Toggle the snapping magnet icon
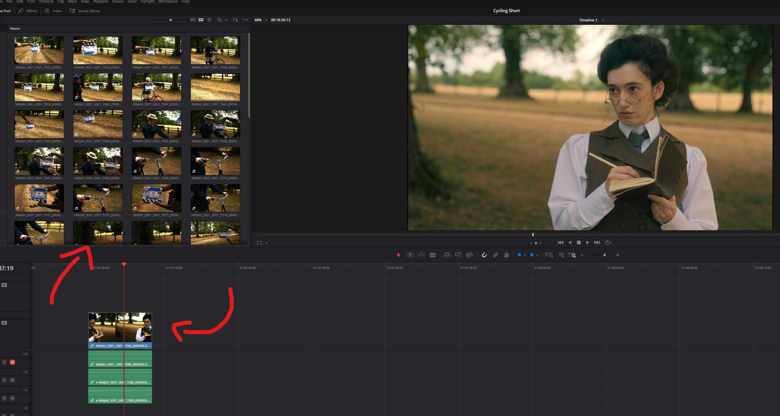Screen dimensions: 780x416 (484, 255)
